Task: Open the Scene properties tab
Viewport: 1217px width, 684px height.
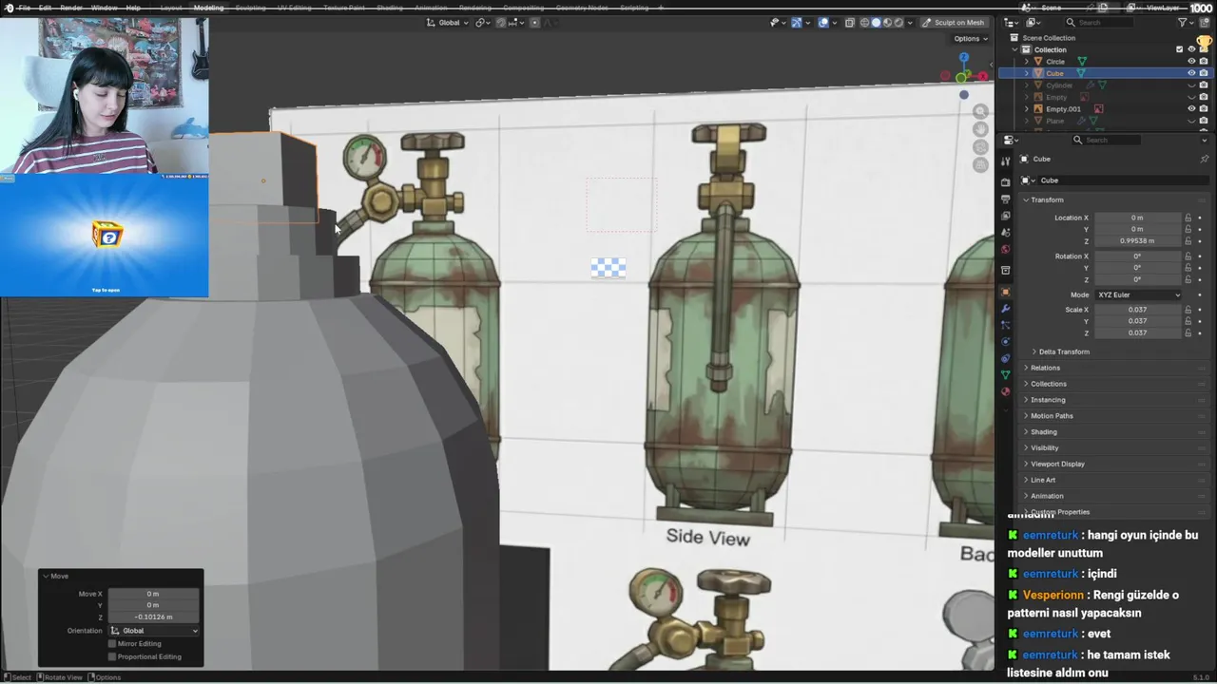Action: (1005, 233)
